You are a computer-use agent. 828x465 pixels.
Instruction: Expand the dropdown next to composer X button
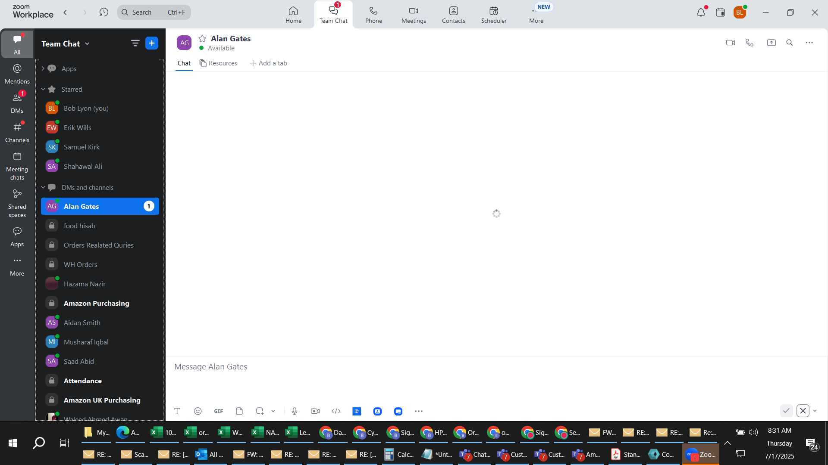[815, 411]
